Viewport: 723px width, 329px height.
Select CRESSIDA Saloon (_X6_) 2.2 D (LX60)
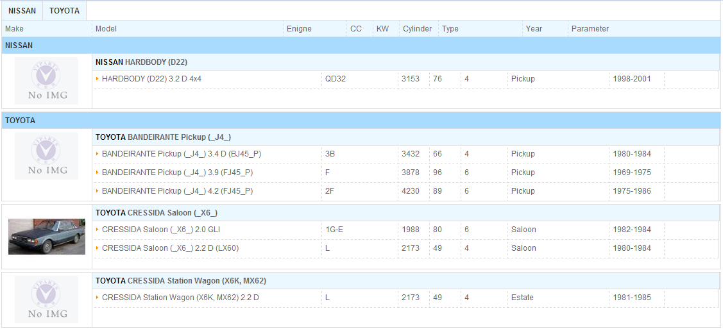pos(170,248)
